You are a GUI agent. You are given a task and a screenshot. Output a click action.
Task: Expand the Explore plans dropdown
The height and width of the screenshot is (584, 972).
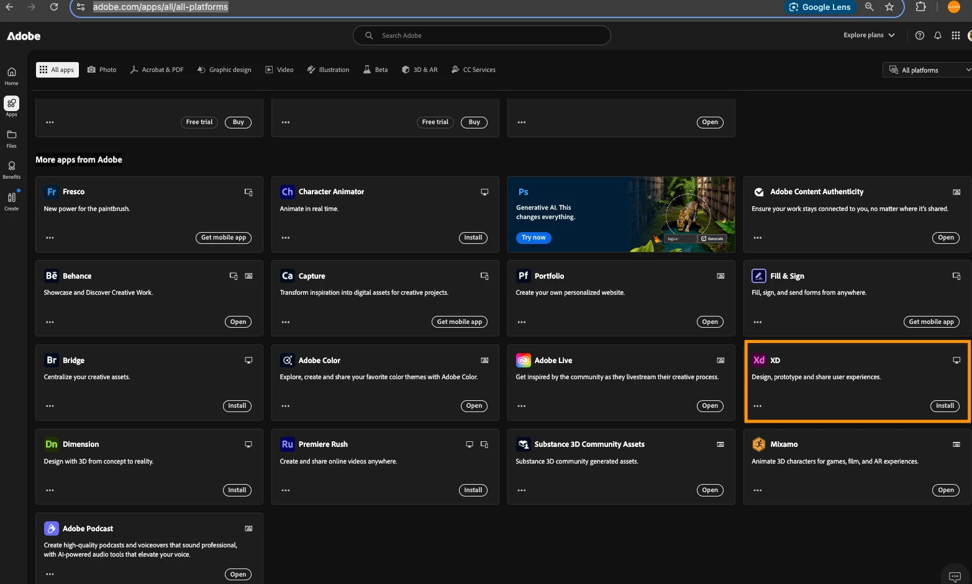869,35
